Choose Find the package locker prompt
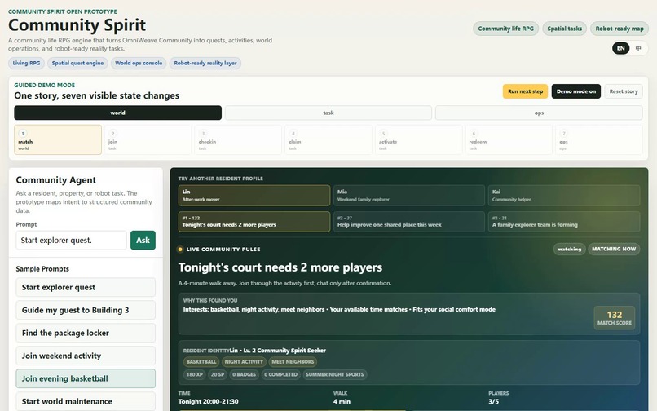 pyautogui.click(x=86, y=333)
